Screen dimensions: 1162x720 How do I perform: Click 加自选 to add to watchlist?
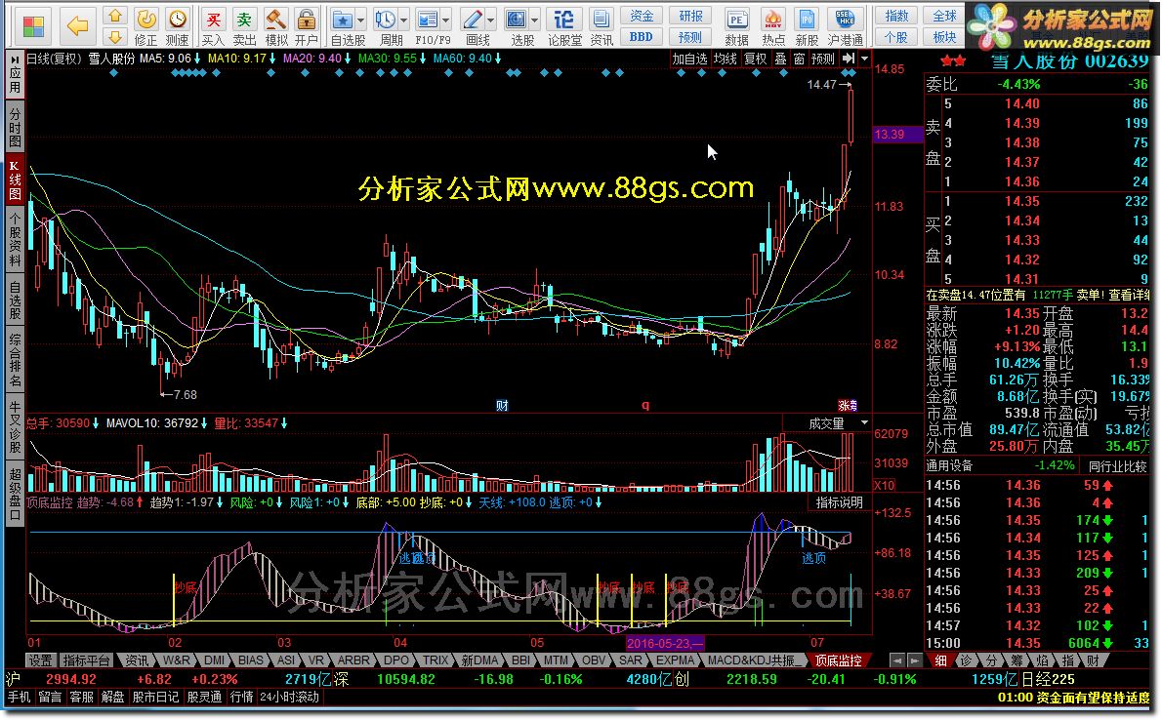[x=690, y=59]
